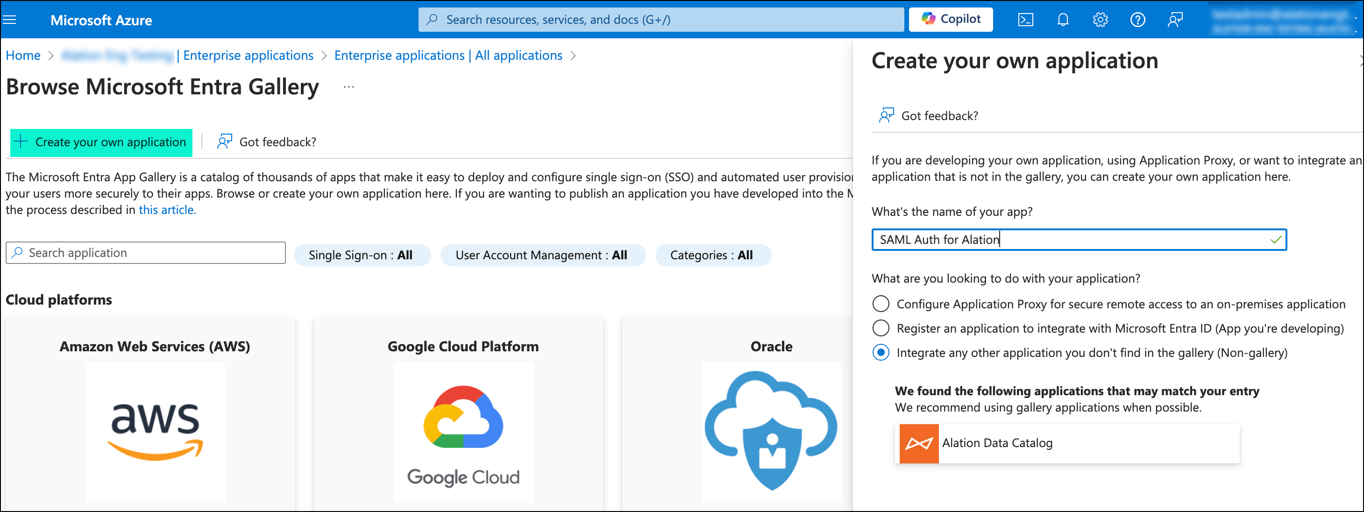1364x512 pixels.
Task: Click Got feedback? in the gallery toolbar
Action: tap(266, 142)
